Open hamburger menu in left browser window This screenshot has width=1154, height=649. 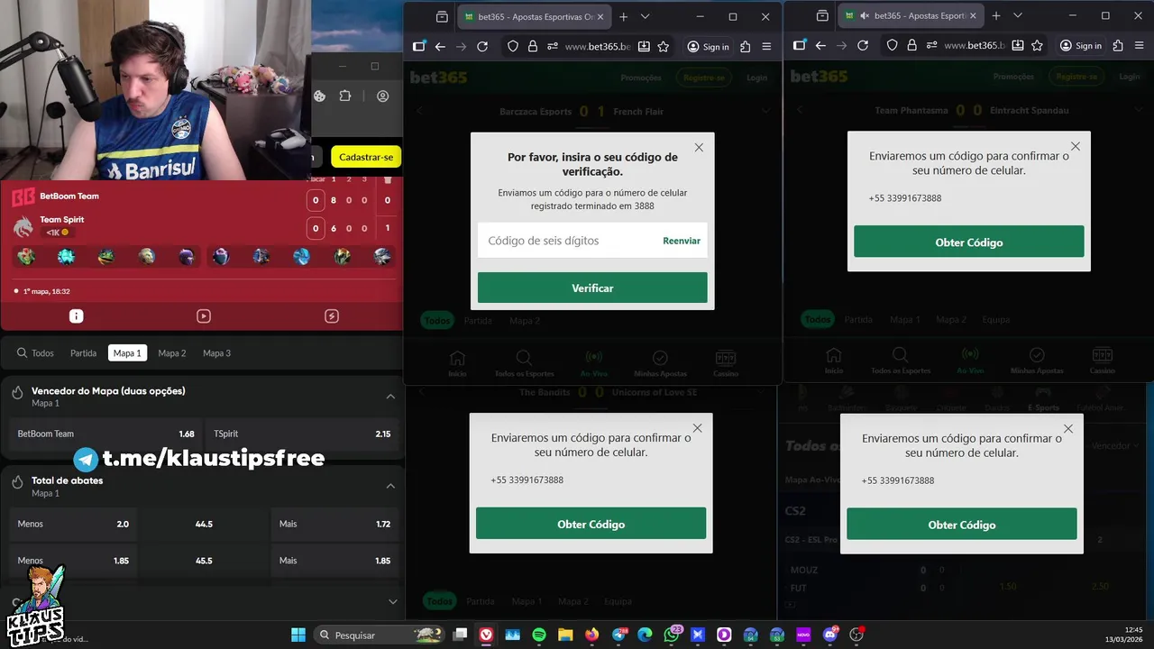(x=767, y=46)
